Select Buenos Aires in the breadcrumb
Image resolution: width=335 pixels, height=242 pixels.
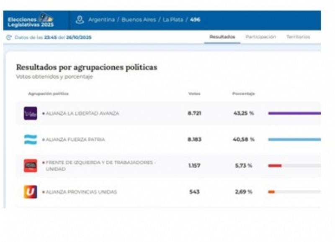[x=138, y=20]
